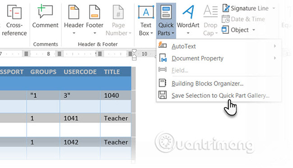
Task: Click the tab stop marker after ruler number 7
Action: [26, 54]
